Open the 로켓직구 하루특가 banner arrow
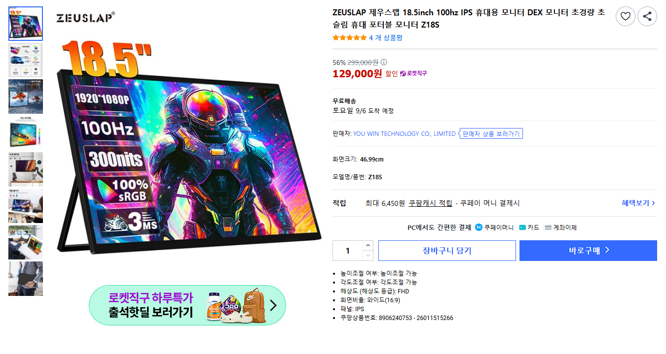 tap(274, 305)
